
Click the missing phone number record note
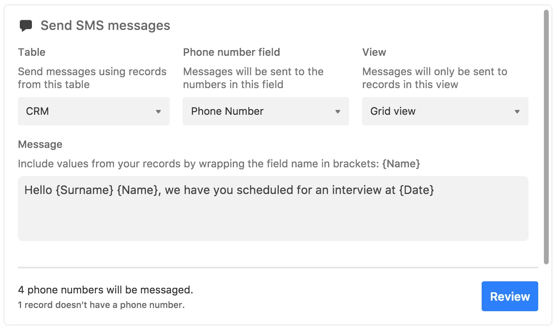pos(101,305)
